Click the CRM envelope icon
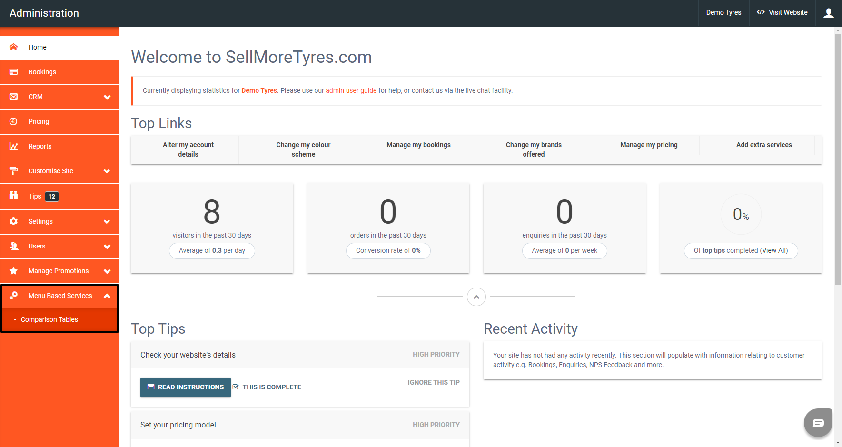The width and height of the screenshot is (842, 447). point(13,97)
